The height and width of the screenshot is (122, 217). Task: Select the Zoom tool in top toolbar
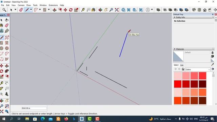click(111, 10)
